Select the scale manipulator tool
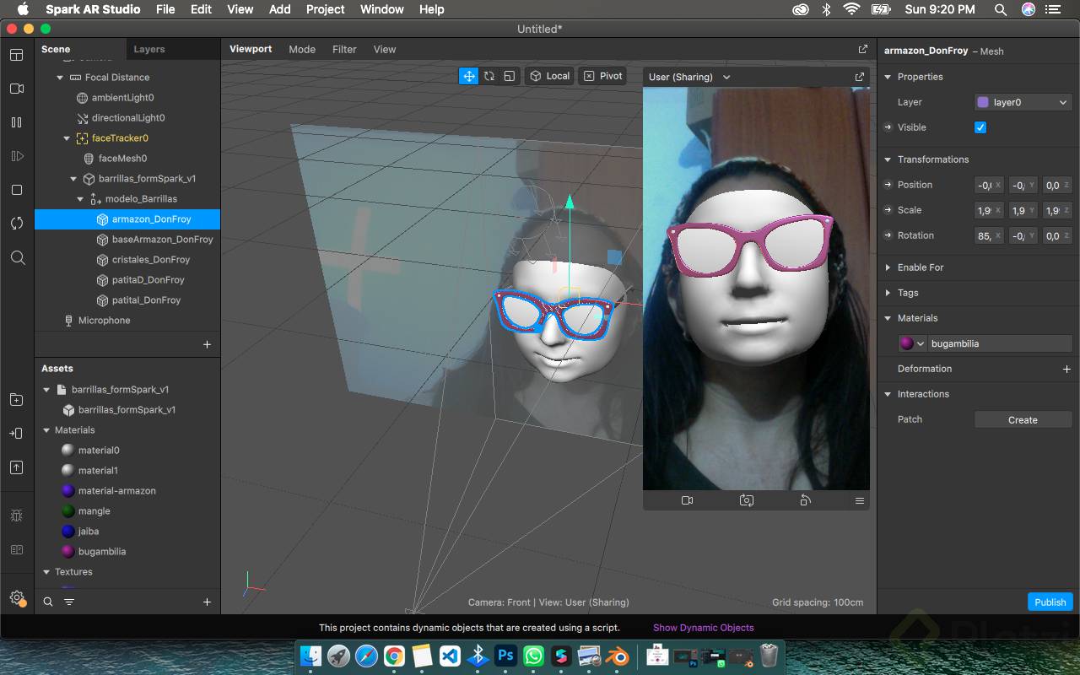1080x675 pixels. click(510, 76)
